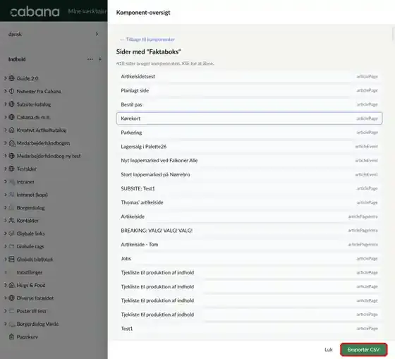Click the Intranet (kopi) people icon

click(11, 195)
